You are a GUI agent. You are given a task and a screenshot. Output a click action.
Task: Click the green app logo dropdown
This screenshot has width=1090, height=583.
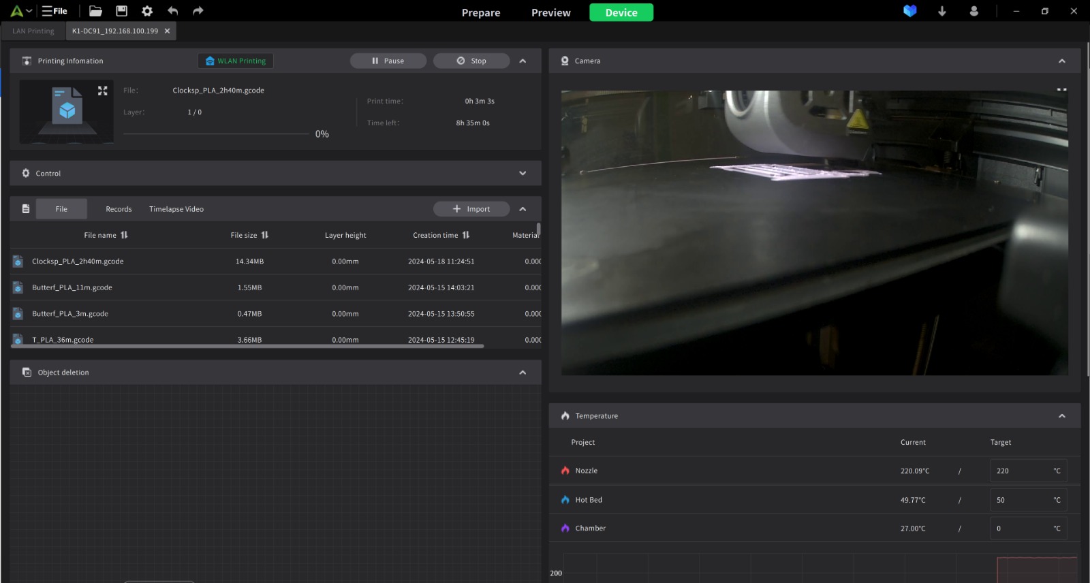pyautogui.click(x=21, y=11)
